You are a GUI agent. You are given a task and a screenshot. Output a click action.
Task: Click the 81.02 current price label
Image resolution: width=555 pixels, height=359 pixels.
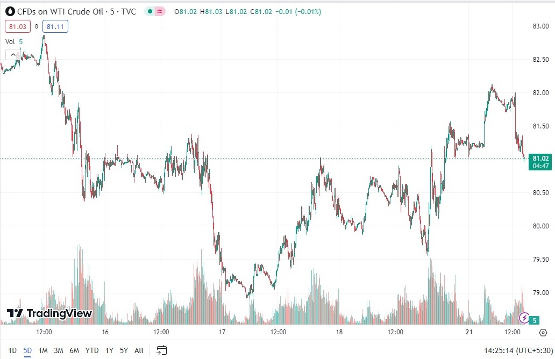click(540, 158)
